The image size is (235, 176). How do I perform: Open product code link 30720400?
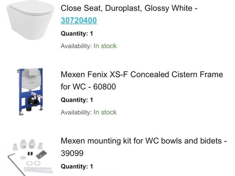pos(79,20)
